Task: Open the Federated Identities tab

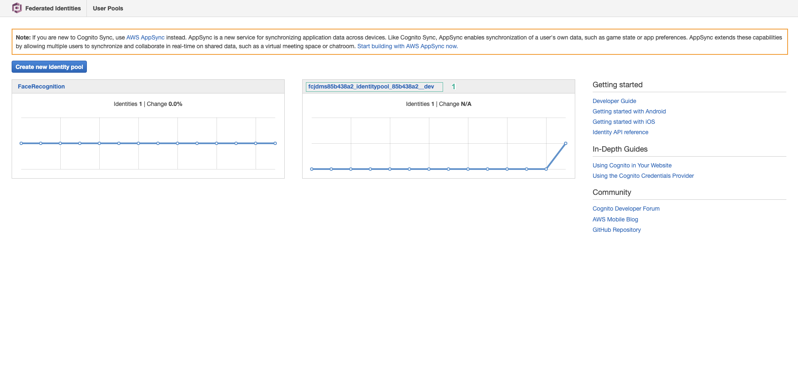Action: (x=53, y=8)
